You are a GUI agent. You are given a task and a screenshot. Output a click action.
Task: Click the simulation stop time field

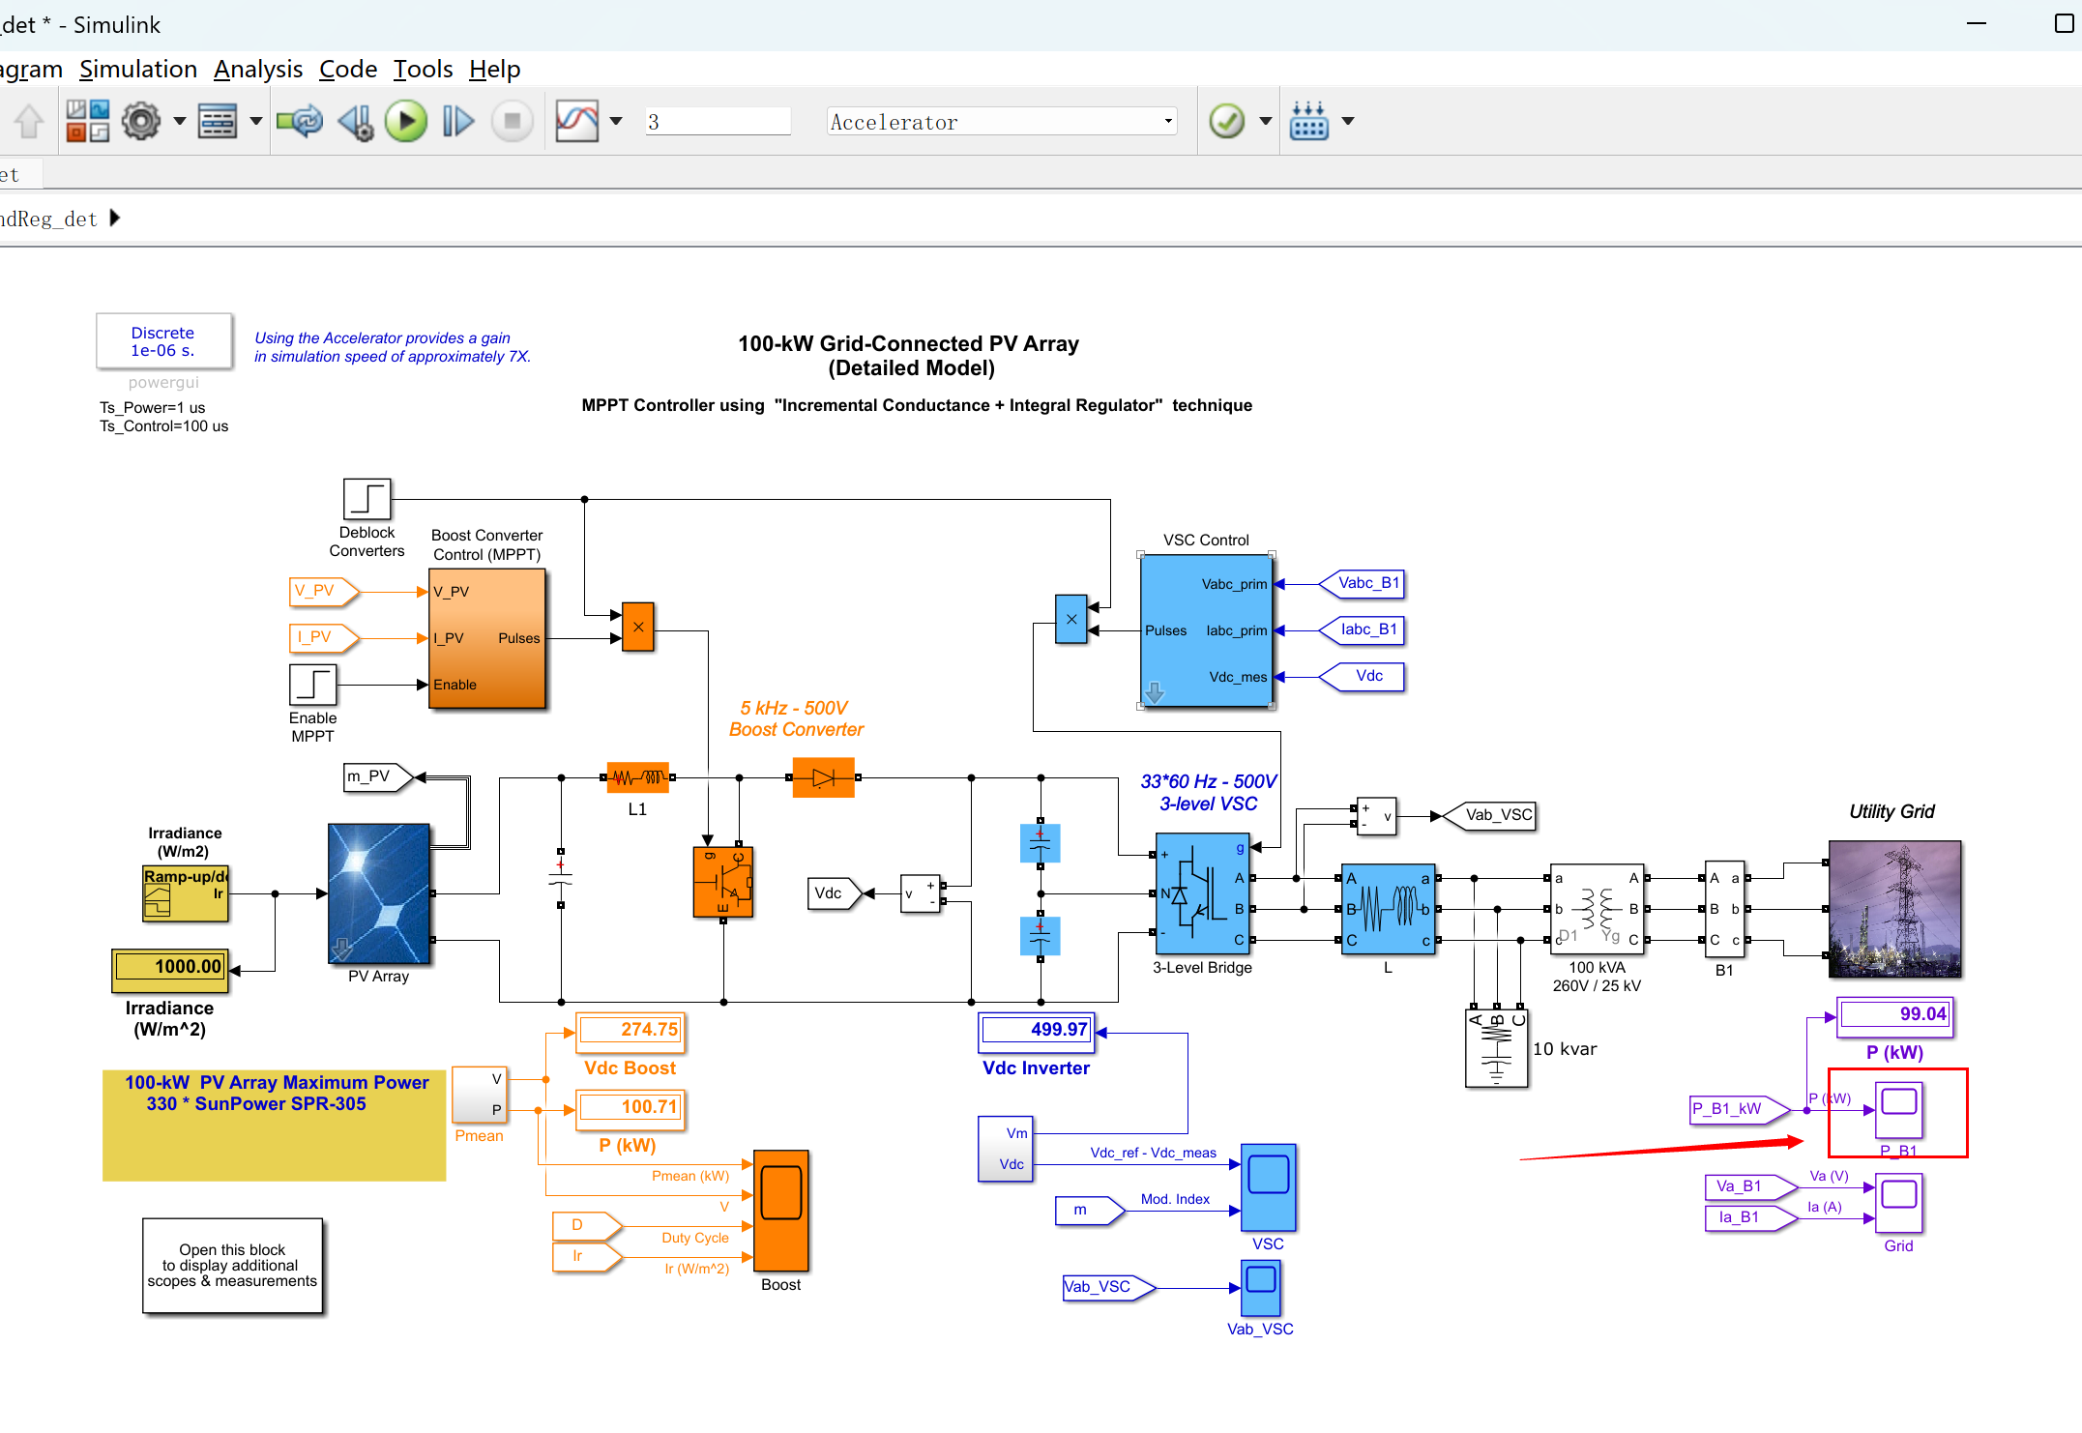click(x=718, y=122)
